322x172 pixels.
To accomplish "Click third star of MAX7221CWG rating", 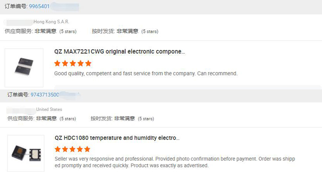I will click(73, 63).
